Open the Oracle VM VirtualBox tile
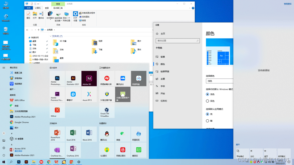 107,110
